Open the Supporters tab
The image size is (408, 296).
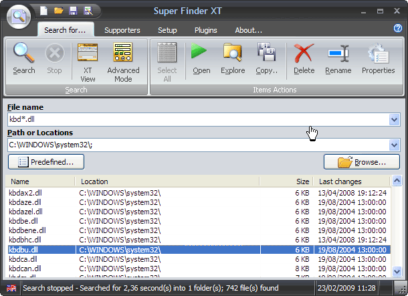click(122, 30)
